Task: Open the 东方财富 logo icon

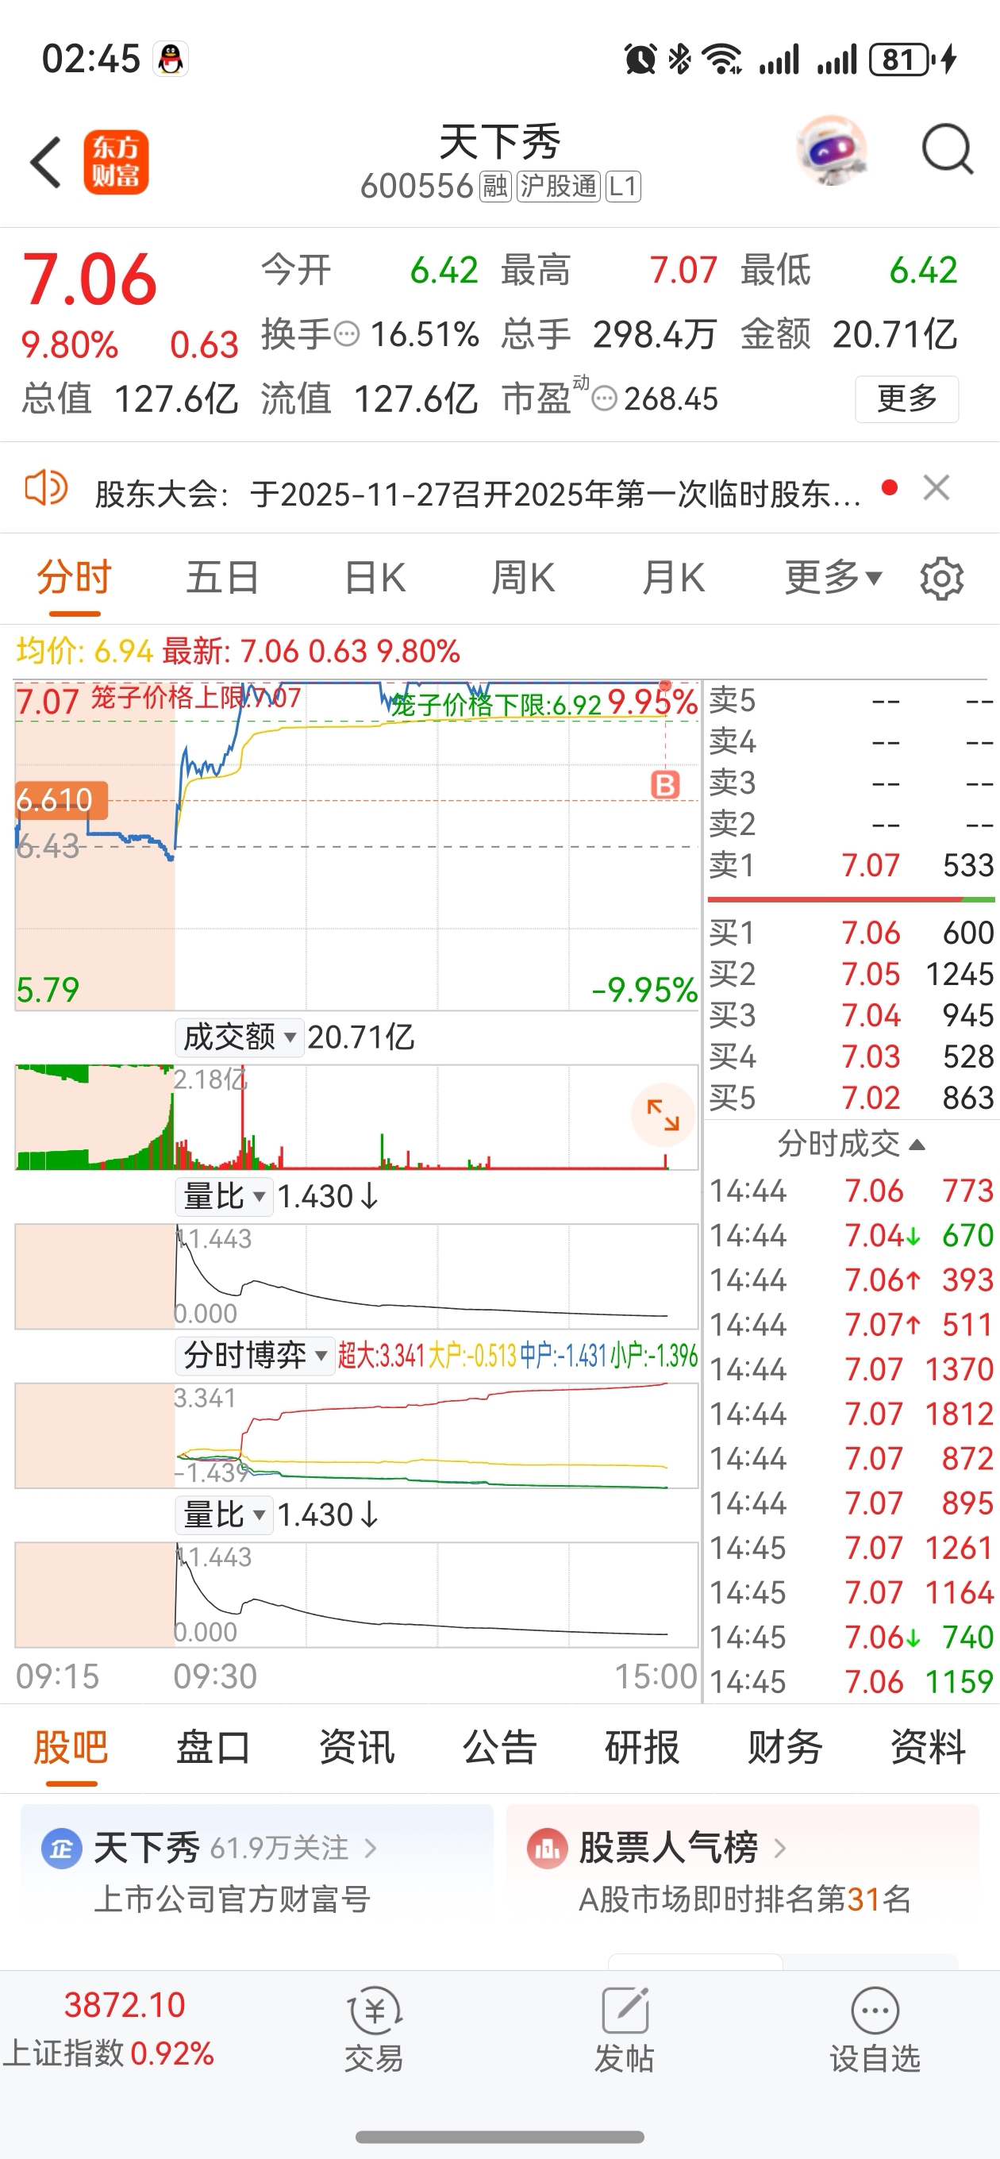Action: click(116, 162)
